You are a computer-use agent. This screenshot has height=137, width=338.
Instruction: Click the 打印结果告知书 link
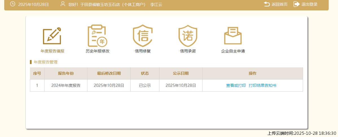point(262,85)
